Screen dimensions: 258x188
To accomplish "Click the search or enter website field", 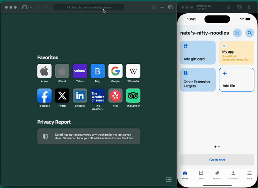I will click(89, 7).
